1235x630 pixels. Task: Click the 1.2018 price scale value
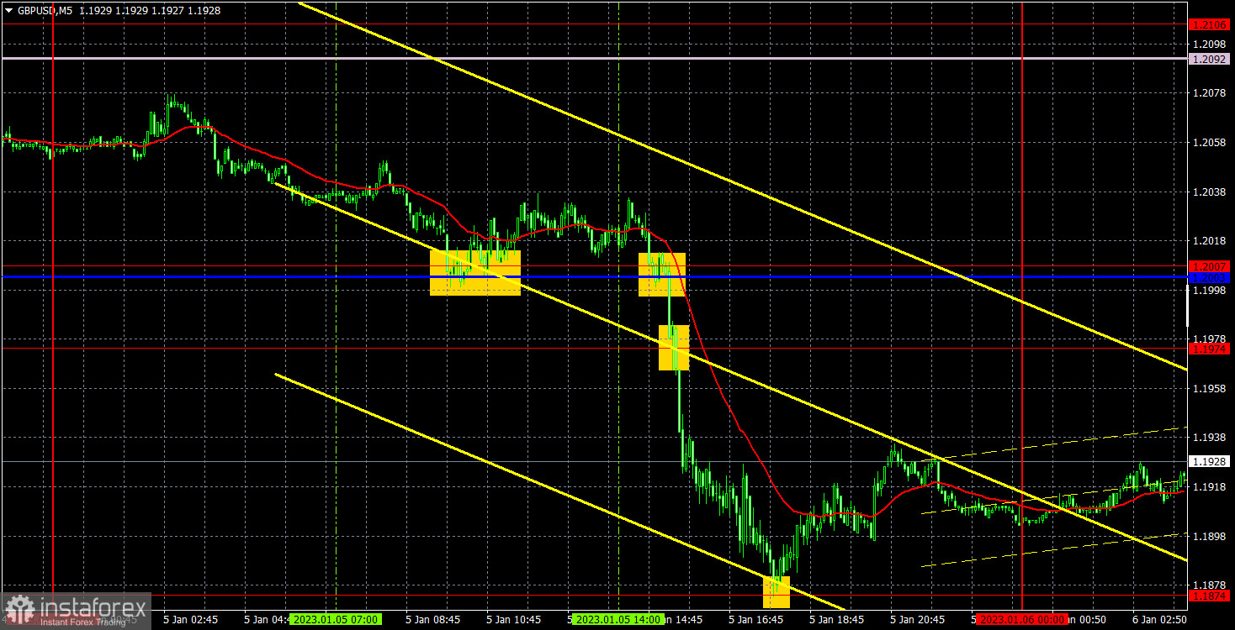(1208, 241)
